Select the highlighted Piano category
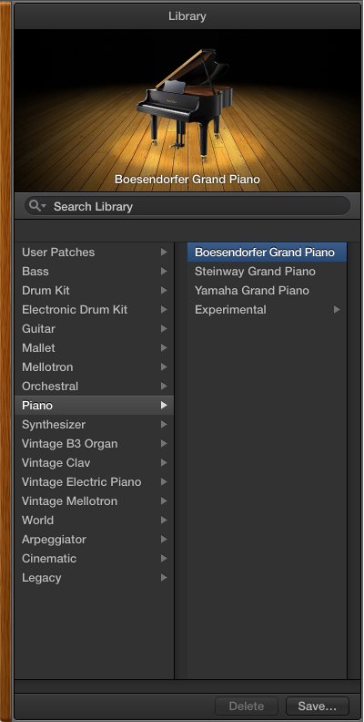Screen dimensions: 364x722 click(x=94, y=405)
